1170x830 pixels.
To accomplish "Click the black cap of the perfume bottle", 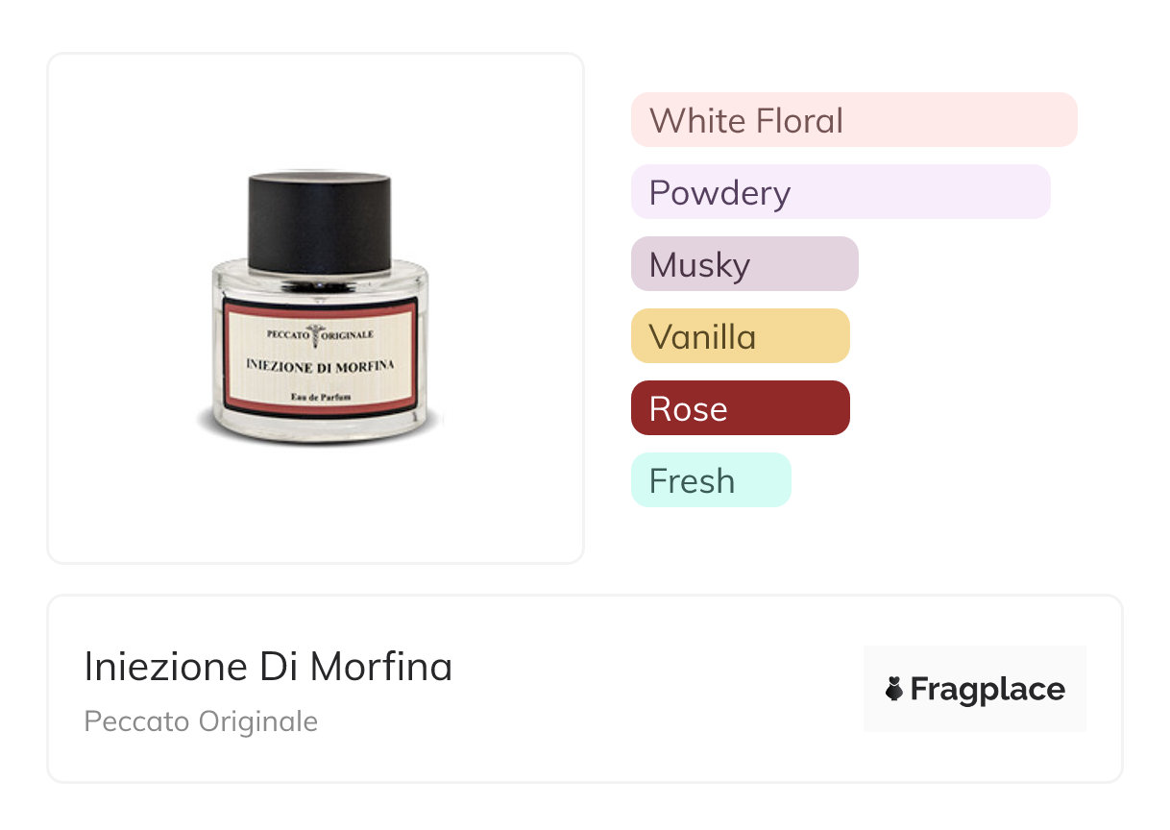I will pos(319,221).
